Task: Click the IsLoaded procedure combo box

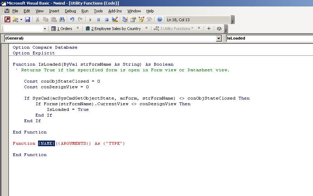Action: pos(270,38)
